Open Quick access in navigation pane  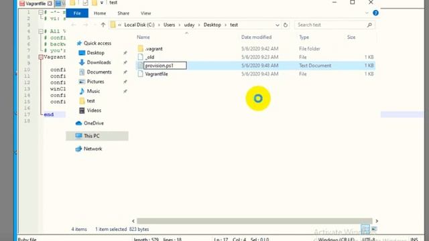pos(97,43)
